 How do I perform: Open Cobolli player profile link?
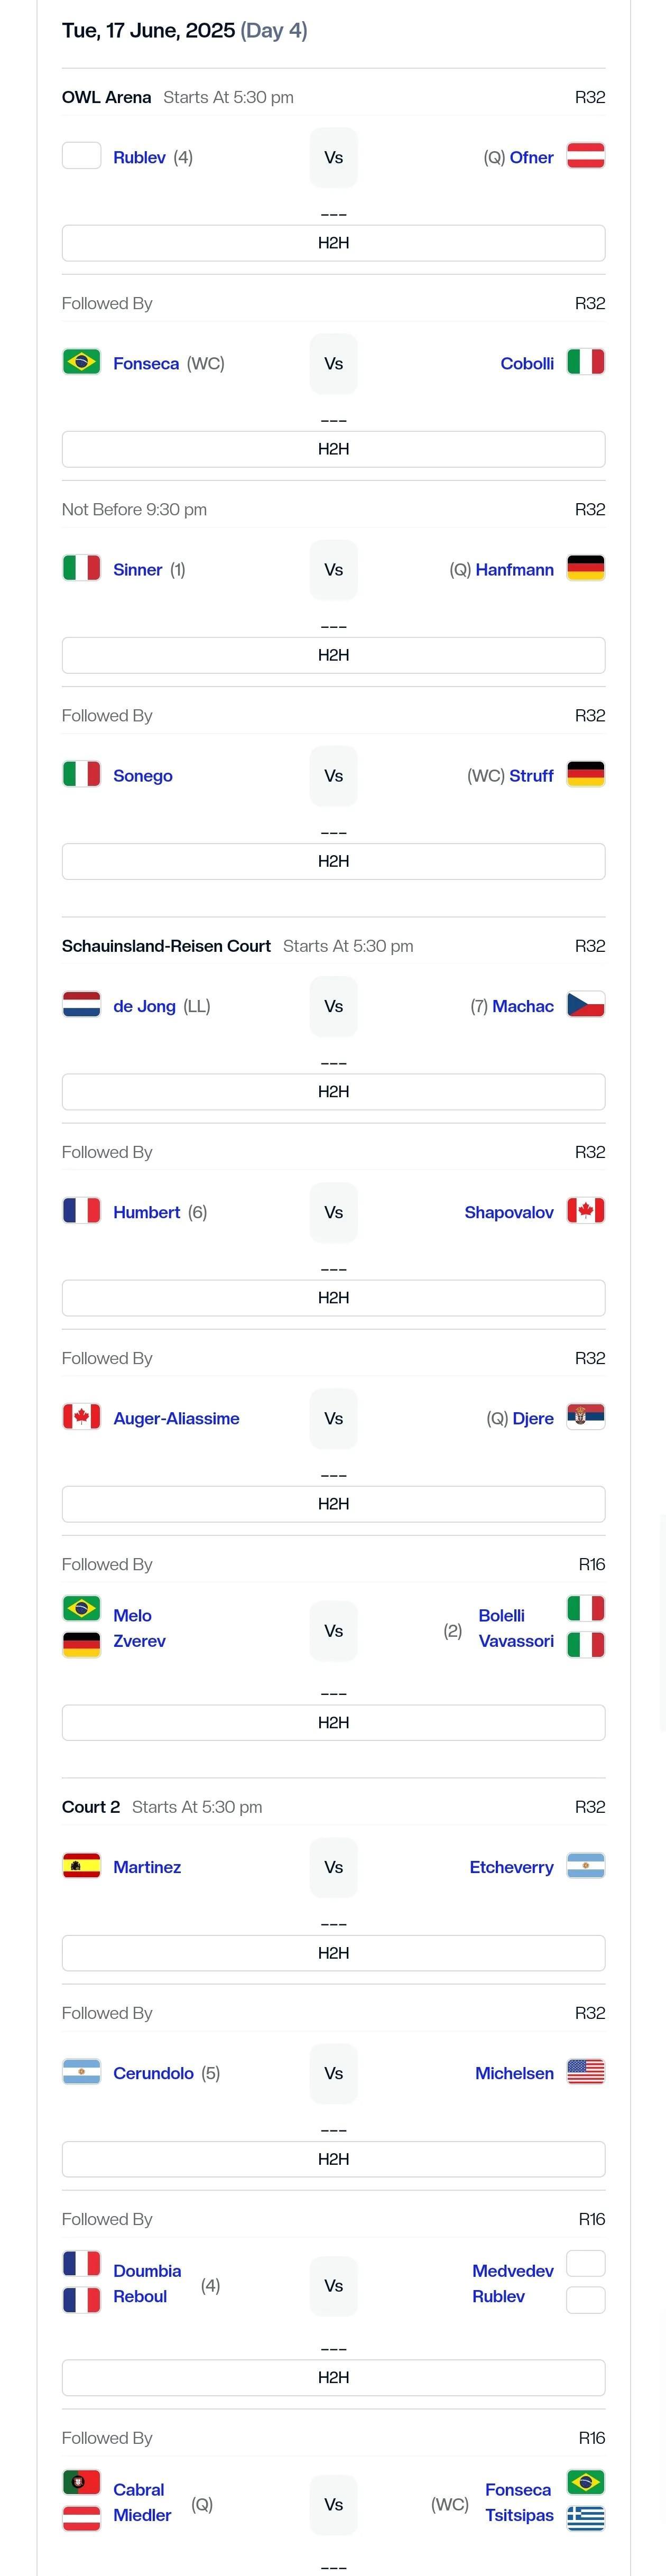click(527, 363)
